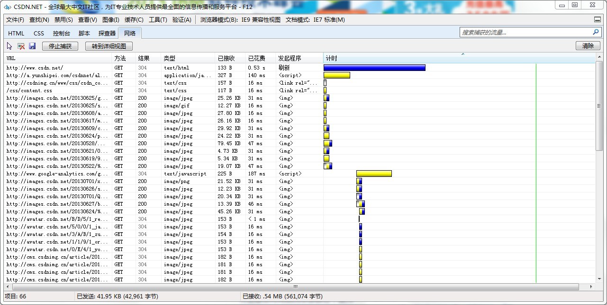The height and width of the screenshot is (305, 607).
Task: Click the 计时 column header
Action: pyautogui.click(x=459, y=58)
